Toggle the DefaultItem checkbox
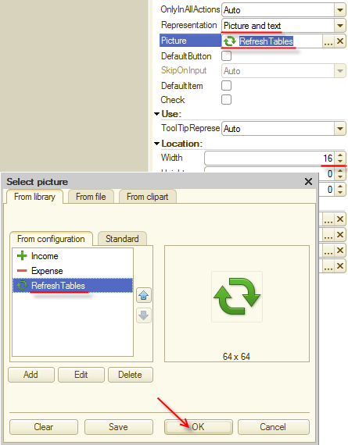Image resolution: width=348 pixels, height=445 pixels. (226, 85)
